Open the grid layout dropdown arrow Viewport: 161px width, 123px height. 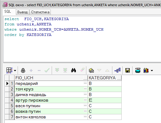(x=15, y=71)
